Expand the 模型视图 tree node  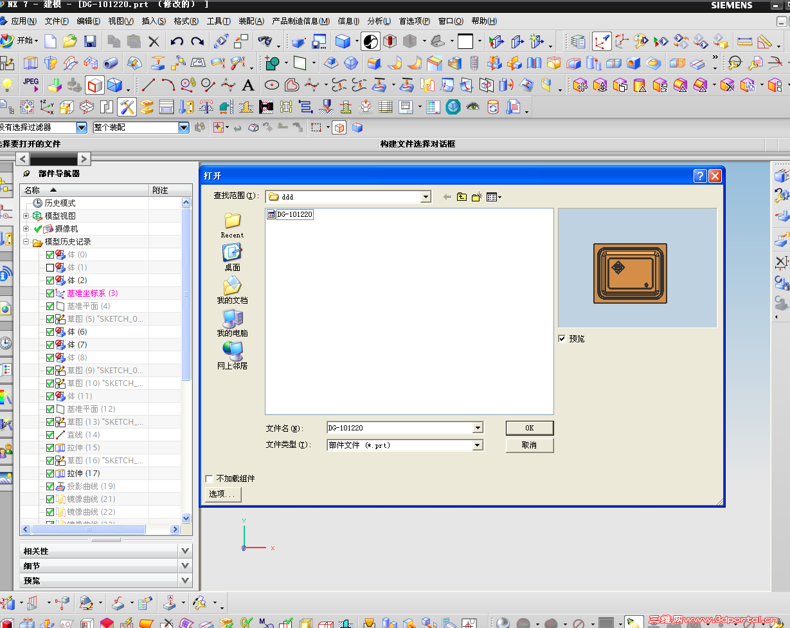tap(26, 216)
